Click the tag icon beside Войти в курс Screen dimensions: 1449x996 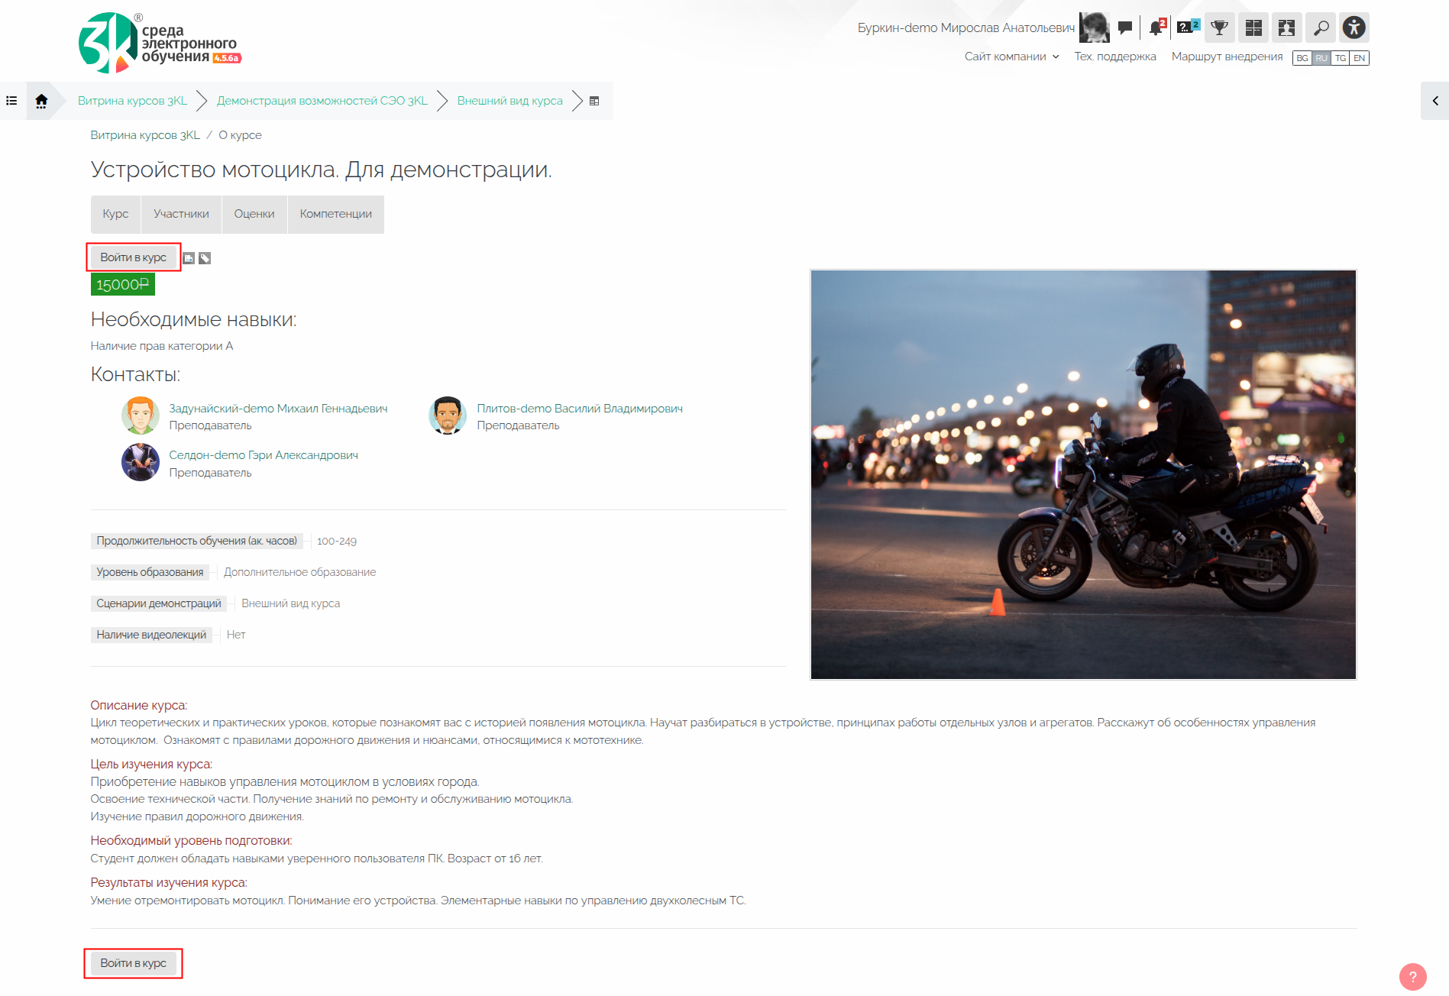(205, 258)
